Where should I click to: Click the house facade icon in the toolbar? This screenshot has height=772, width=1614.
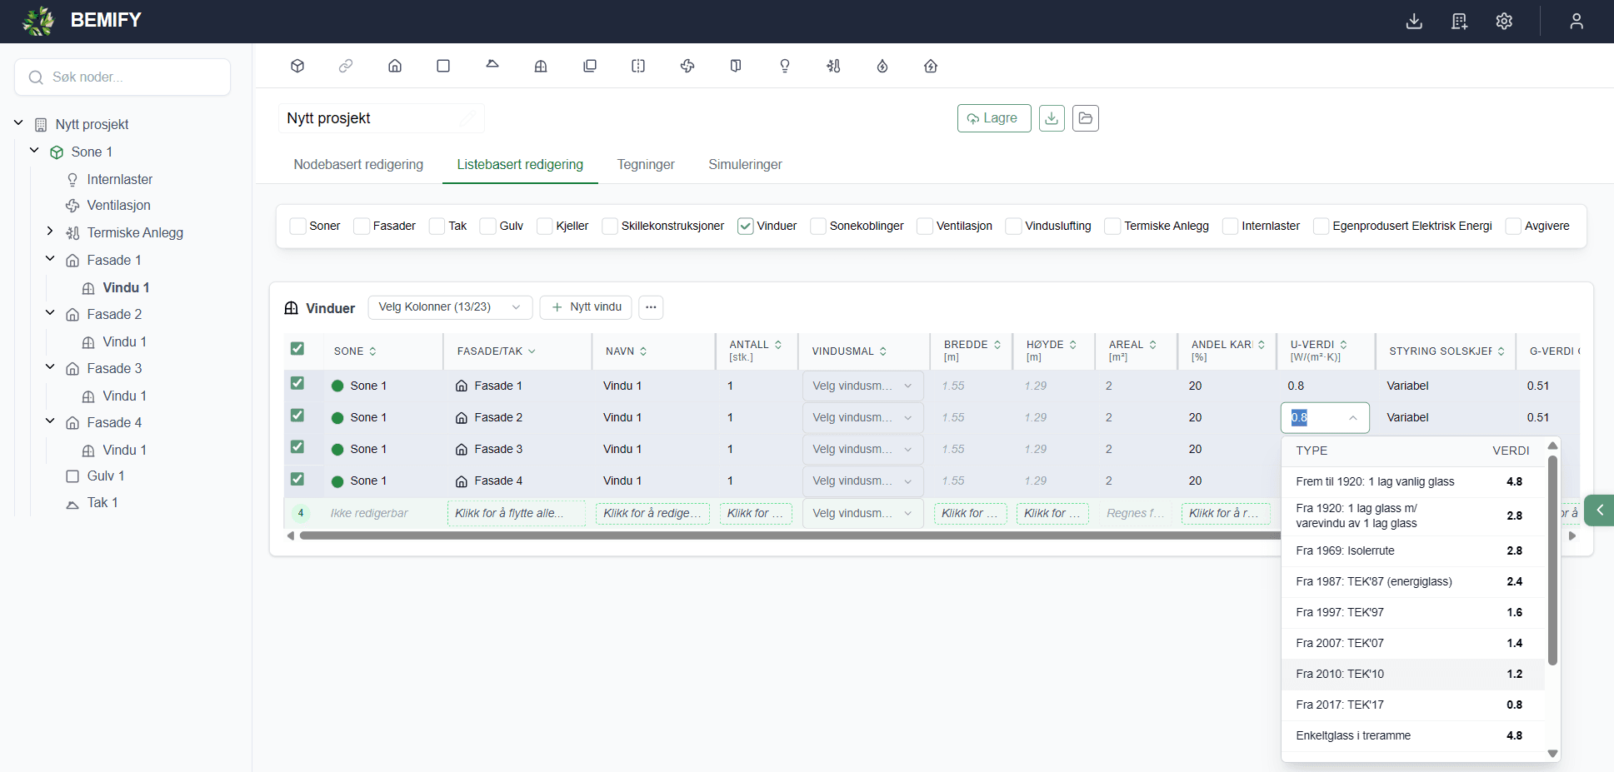point(395,66)
